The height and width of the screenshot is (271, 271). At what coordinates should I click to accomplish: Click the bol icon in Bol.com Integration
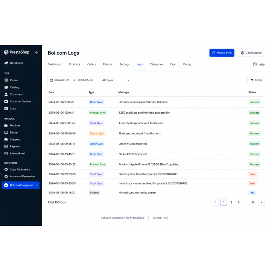6,185
